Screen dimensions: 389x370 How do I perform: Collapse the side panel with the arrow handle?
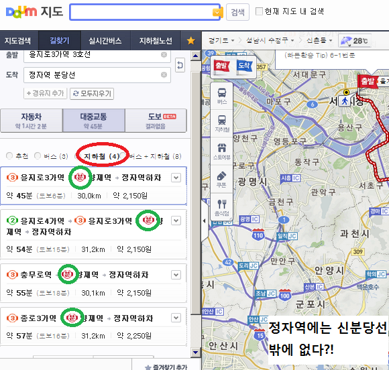[x=205, y=221]
